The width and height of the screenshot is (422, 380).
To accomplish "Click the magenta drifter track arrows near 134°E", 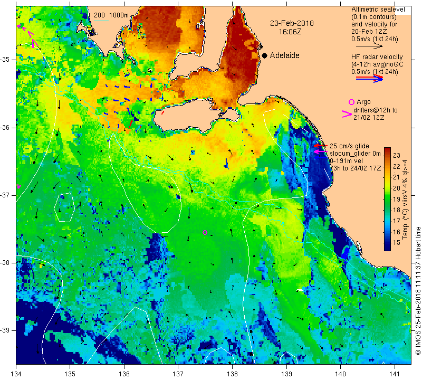I will 27,35.
